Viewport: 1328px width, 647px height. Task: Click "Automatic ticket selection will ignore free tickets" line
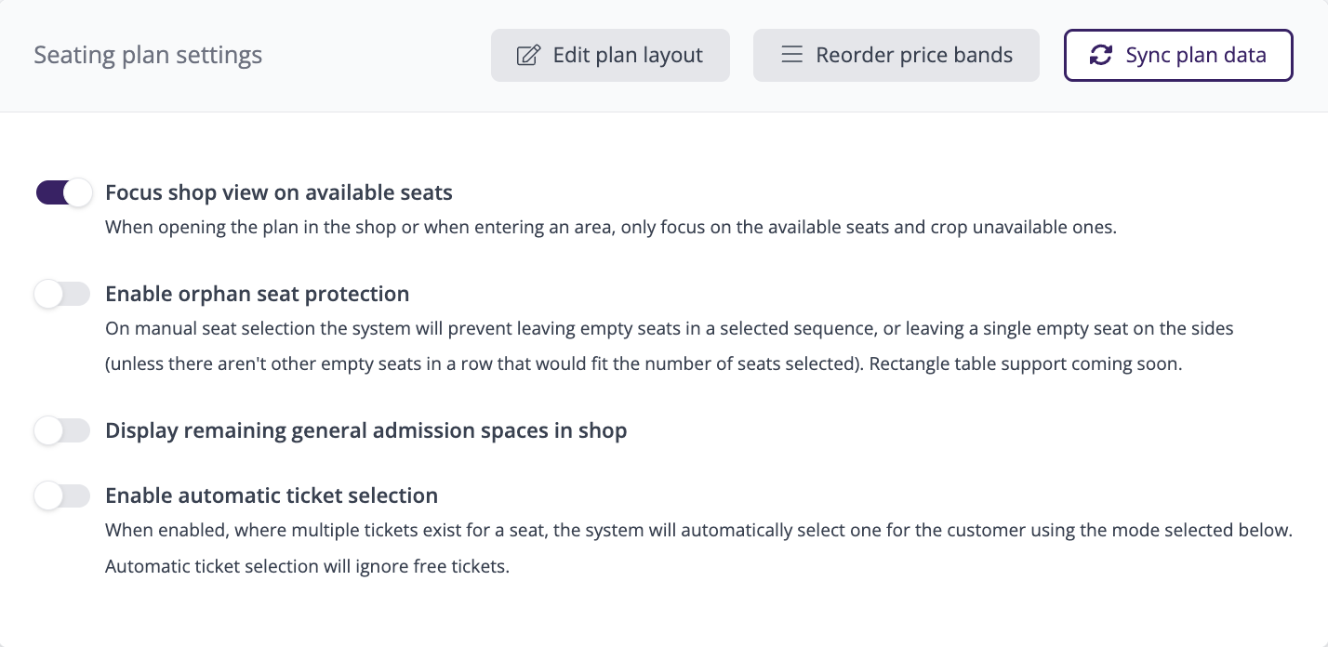308,567
